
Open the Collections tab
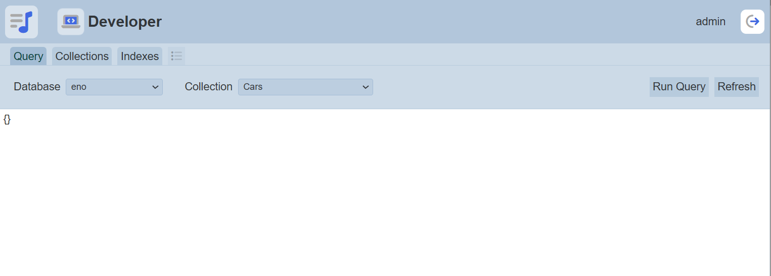click(82, 56)
